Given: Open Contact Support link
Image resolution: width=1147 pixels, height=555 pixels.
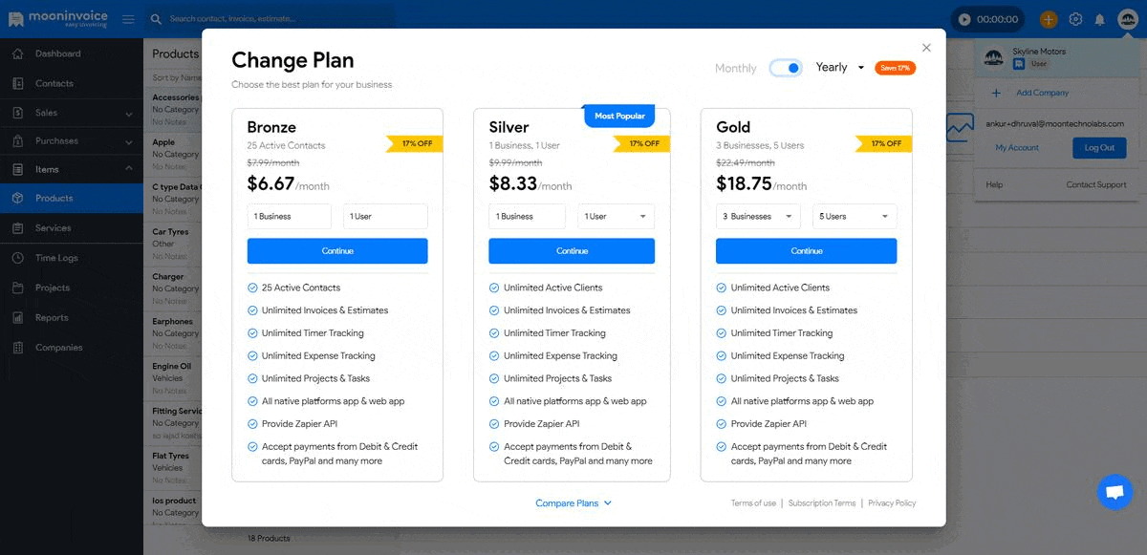Looking at the screenshot, I should (1096, 184).
